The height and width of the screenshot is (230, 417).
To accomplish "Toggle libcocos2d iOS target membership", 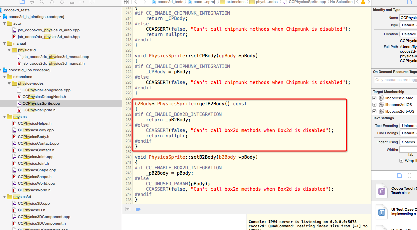I will point(374,105).
